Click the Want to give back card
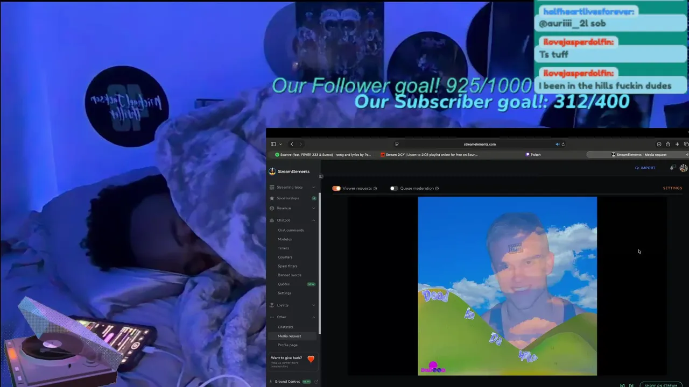Screen dimensions: 689x387 tap(293, 361)
